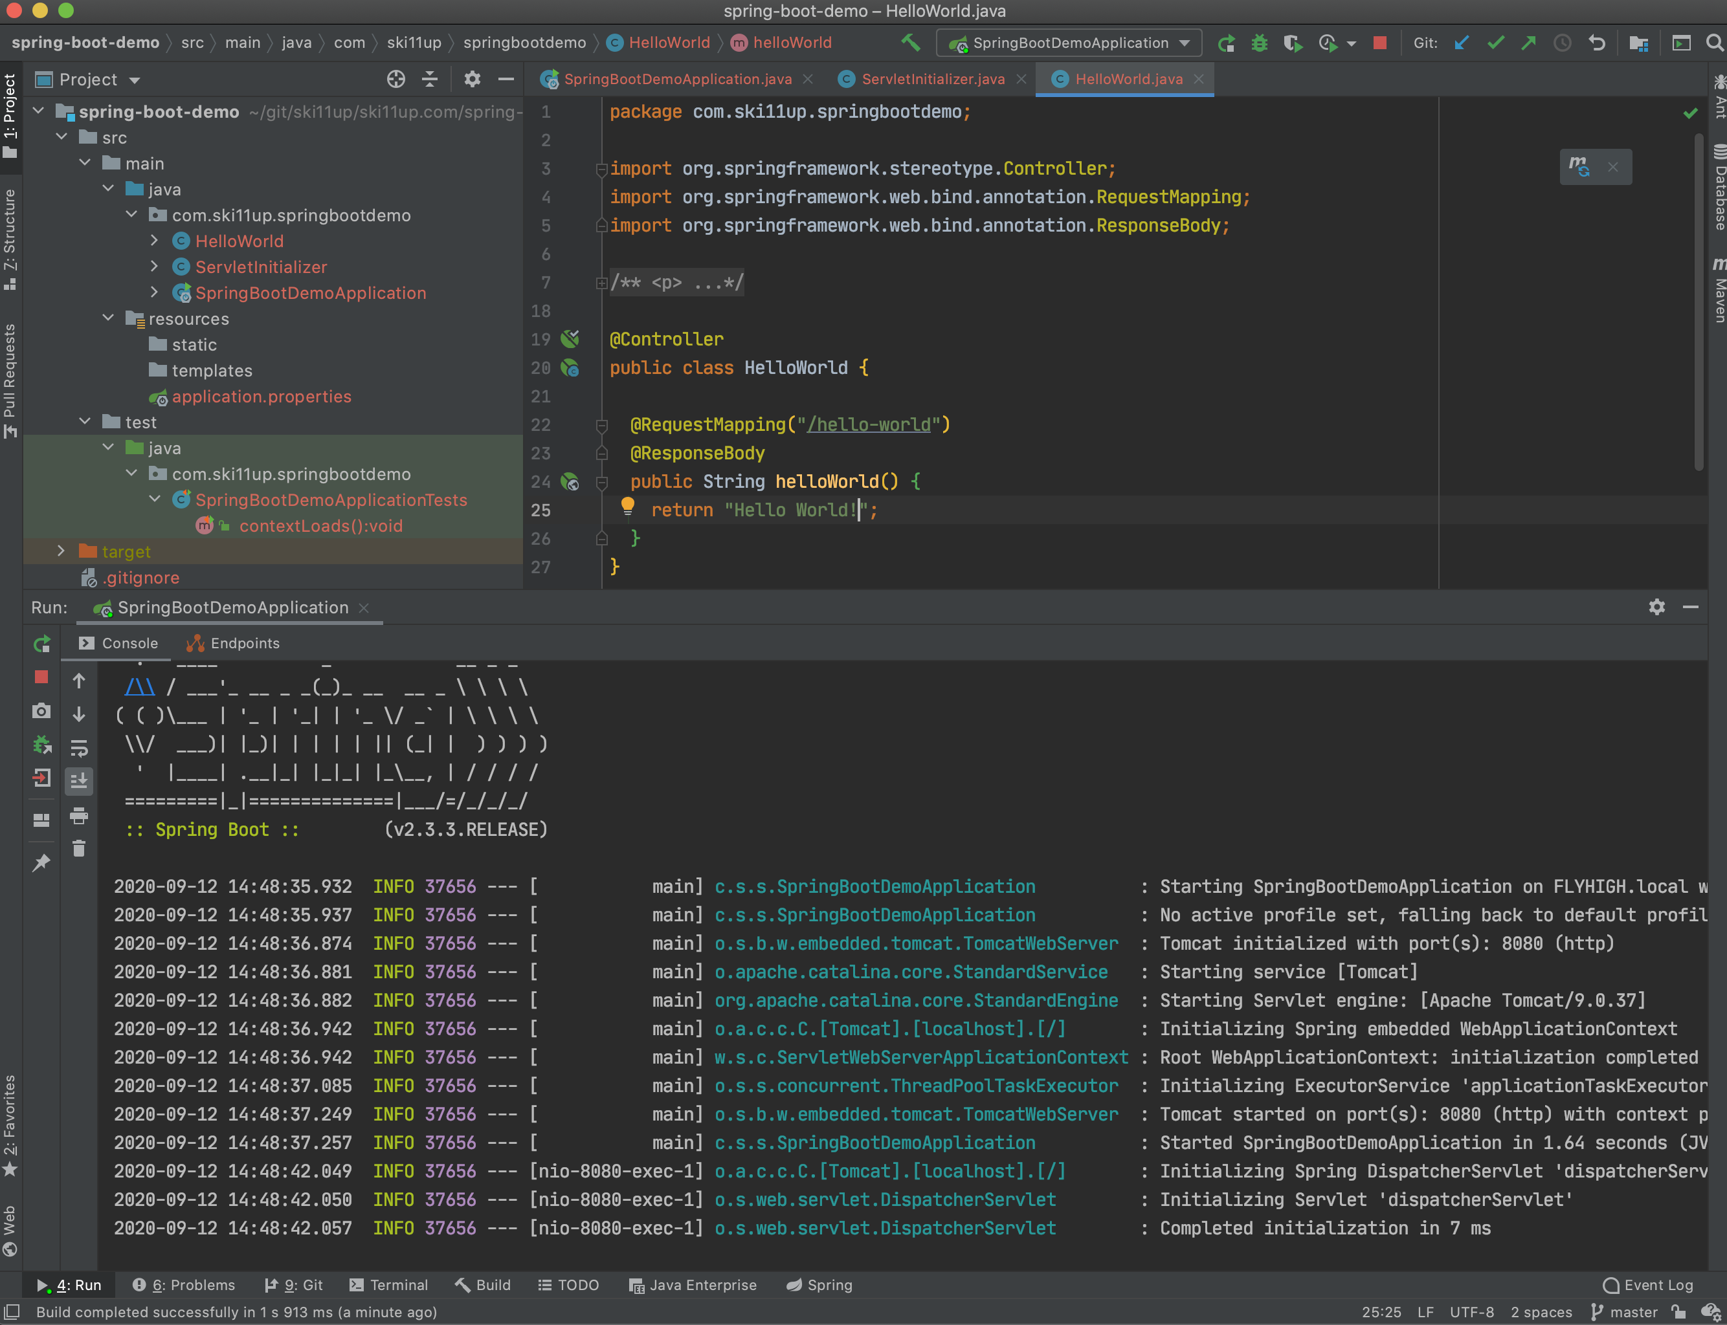Rerun SpringBootDemoApplication in Run panel
The image size is (1727, 1325).
point(42,644)
